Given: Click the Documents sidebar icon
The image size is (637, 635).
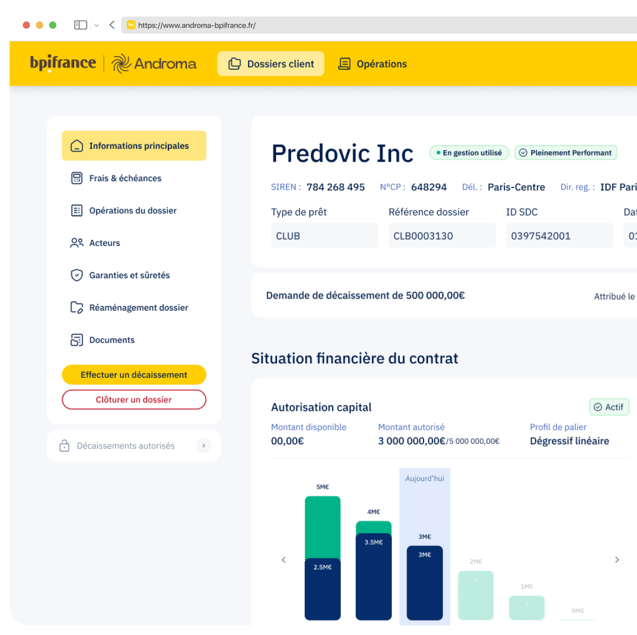Looking at the screenshot, I should click(77, 340).
